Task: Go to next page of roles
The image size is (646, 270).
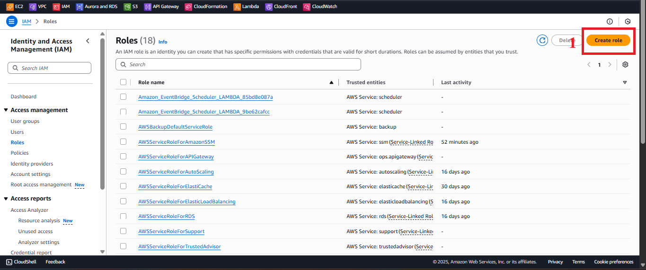Action: click(x=610, y=65)
